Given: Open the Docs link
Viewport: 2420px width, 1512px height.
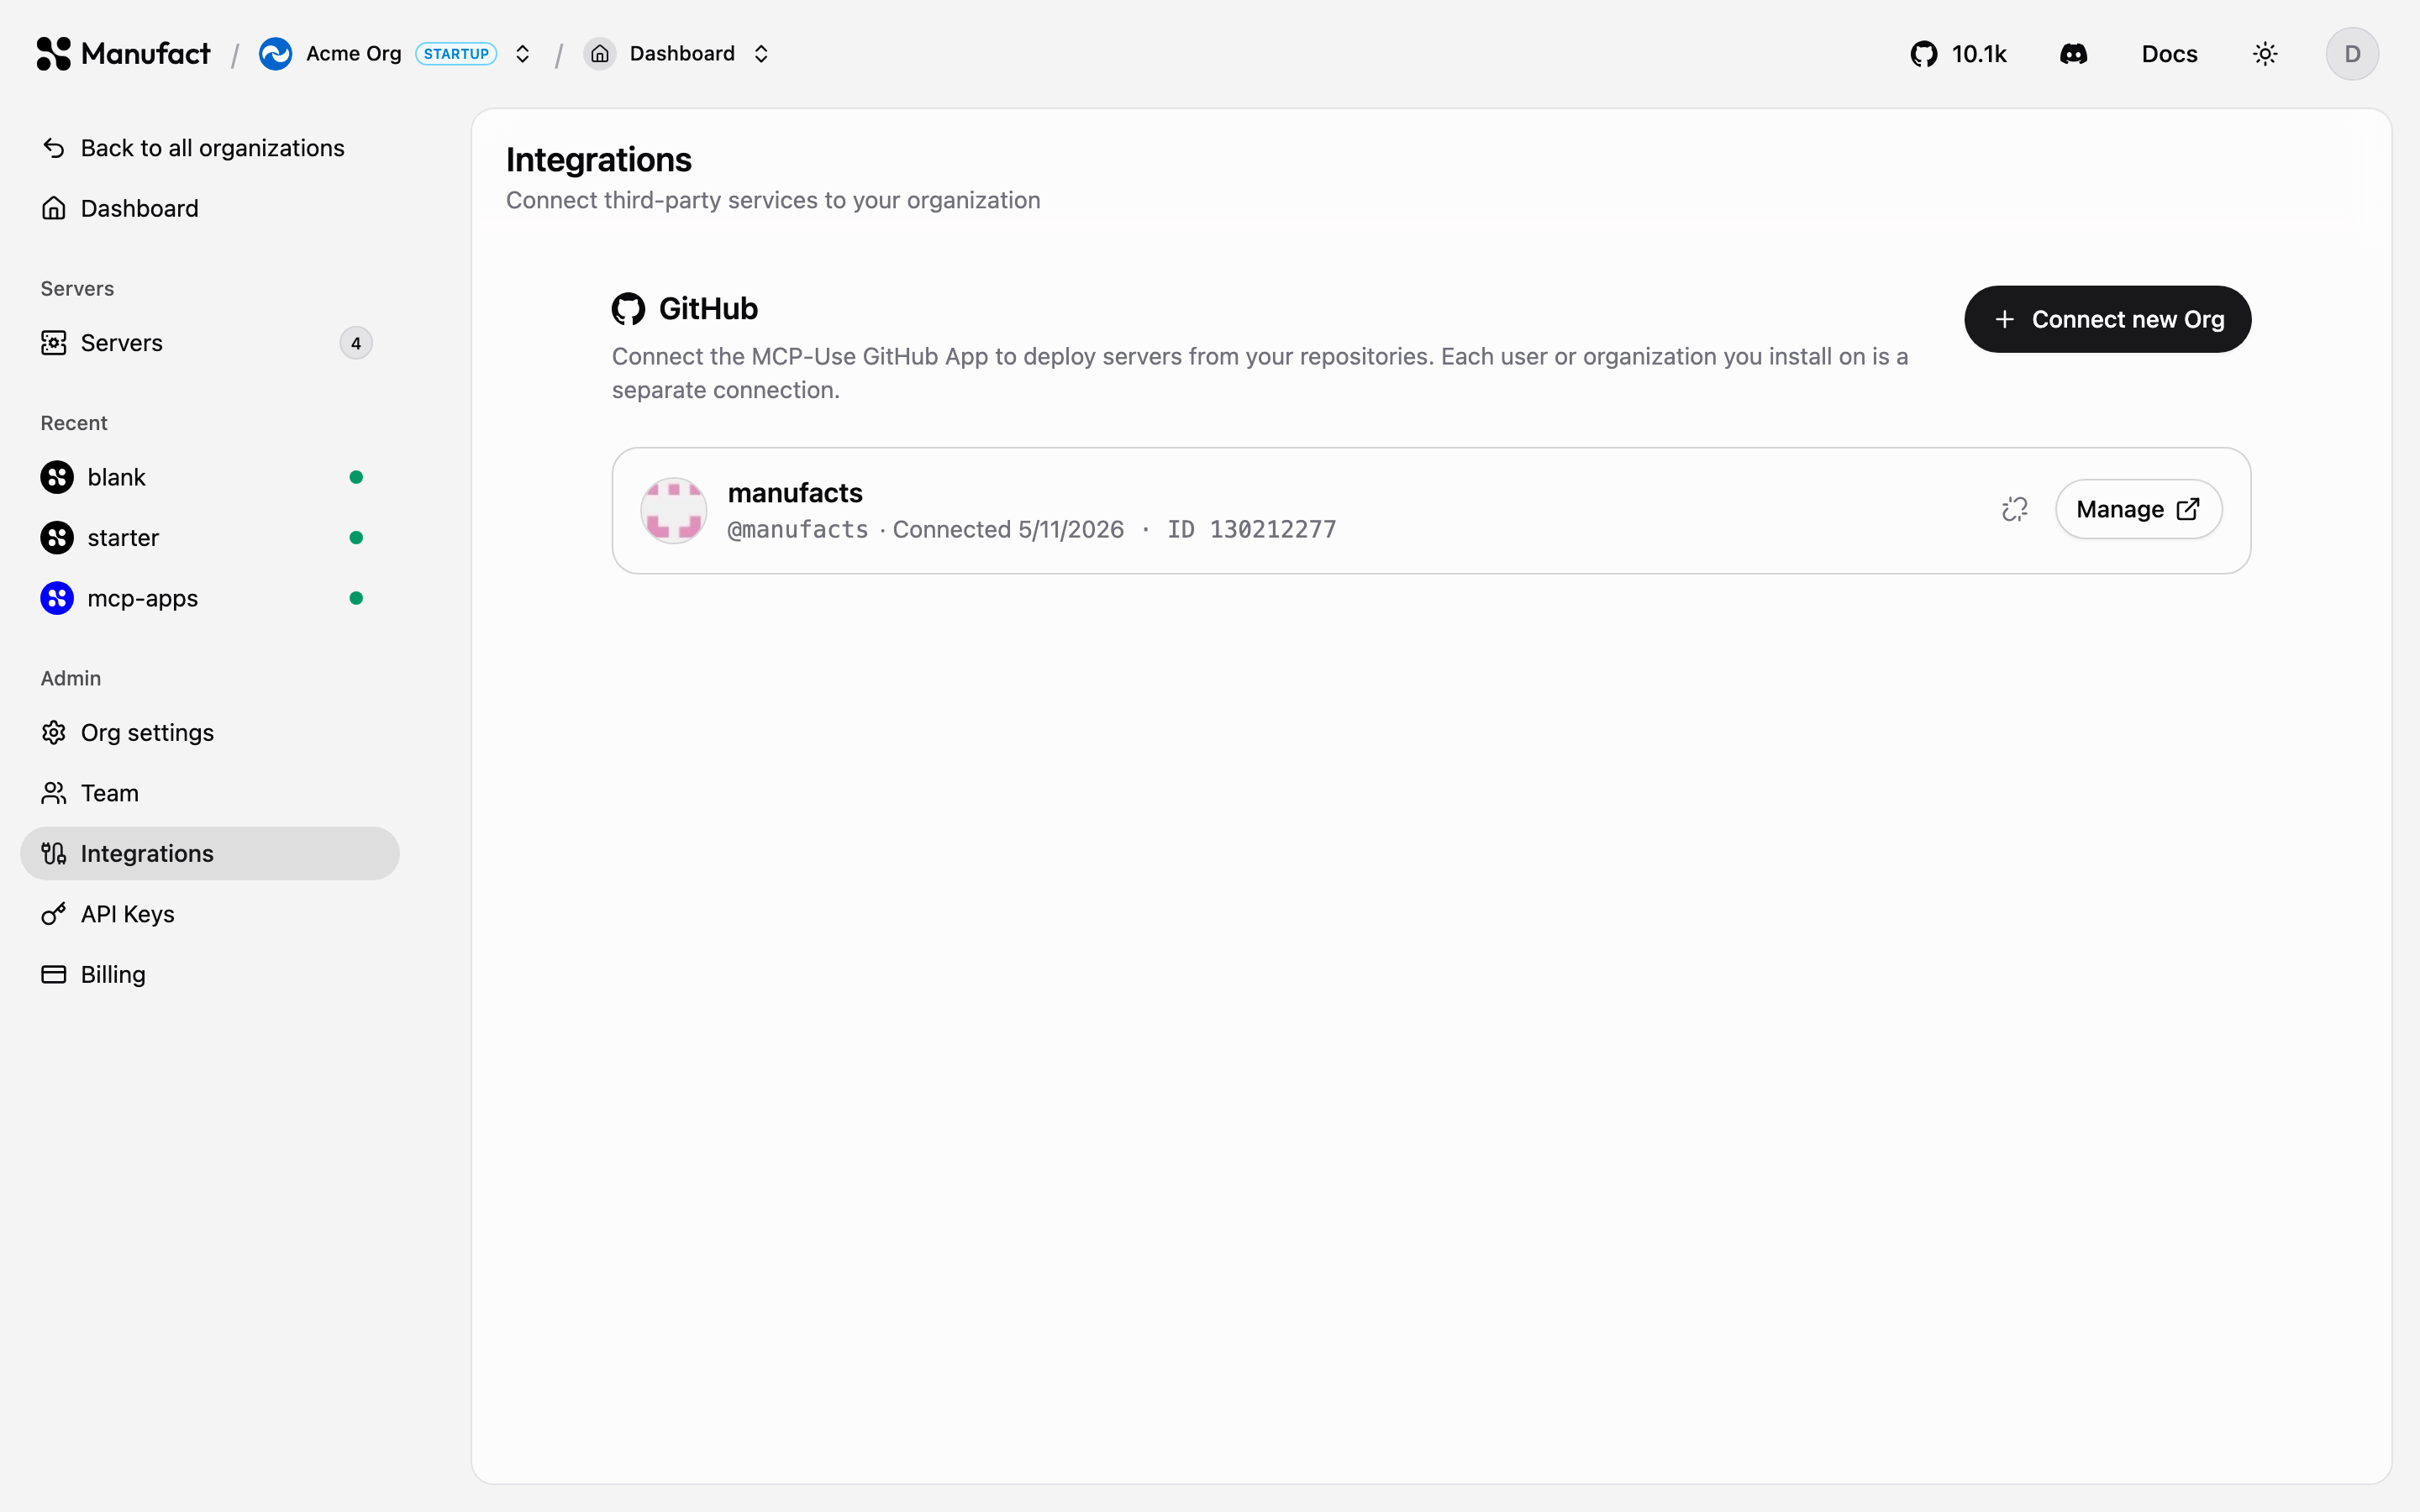Looking at the screenshot, I should (2169, 54).
